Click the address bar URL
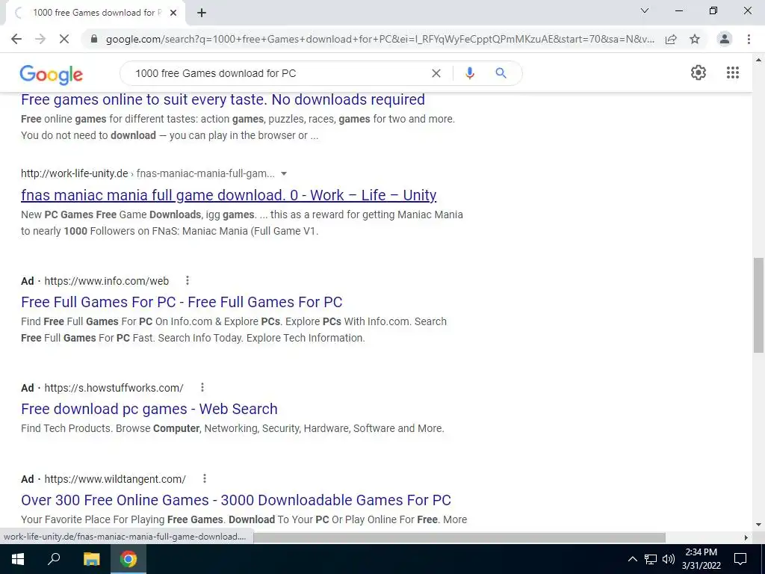This screenshot has width=765, height=574. click(380, 39)
